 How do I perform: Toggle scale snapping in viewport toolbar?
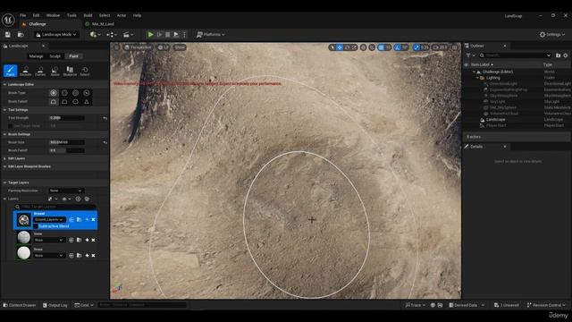click(x=416, y=47)
